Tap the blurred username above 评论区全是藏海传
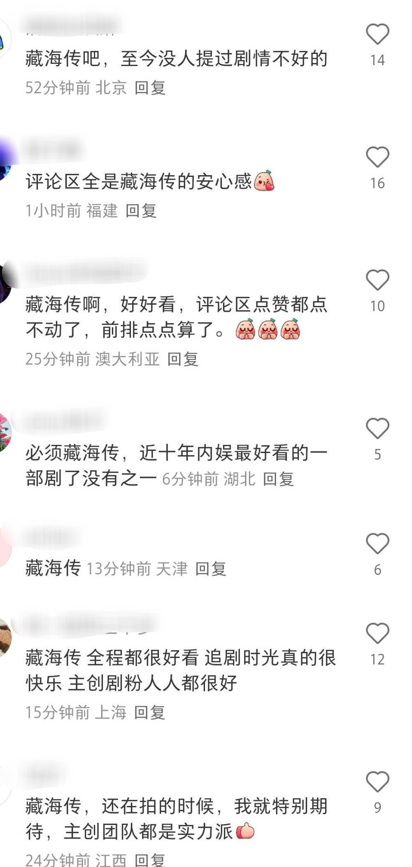Image resolution: width=412 pixels, height=867 pixels. pyautogui.click(x=54, y=150)
